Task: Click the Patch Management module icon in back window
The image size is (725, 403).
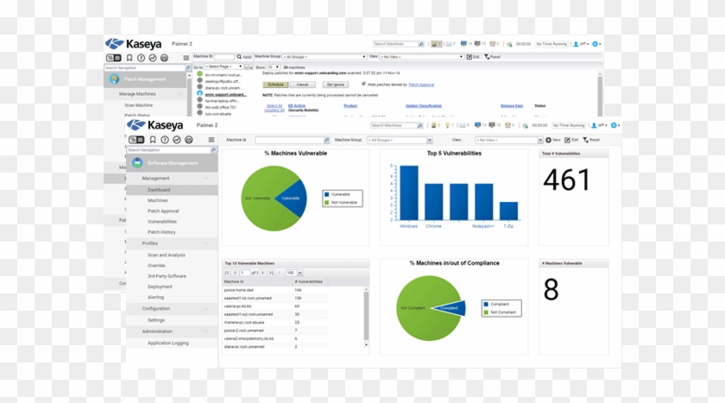Action: 114,79
